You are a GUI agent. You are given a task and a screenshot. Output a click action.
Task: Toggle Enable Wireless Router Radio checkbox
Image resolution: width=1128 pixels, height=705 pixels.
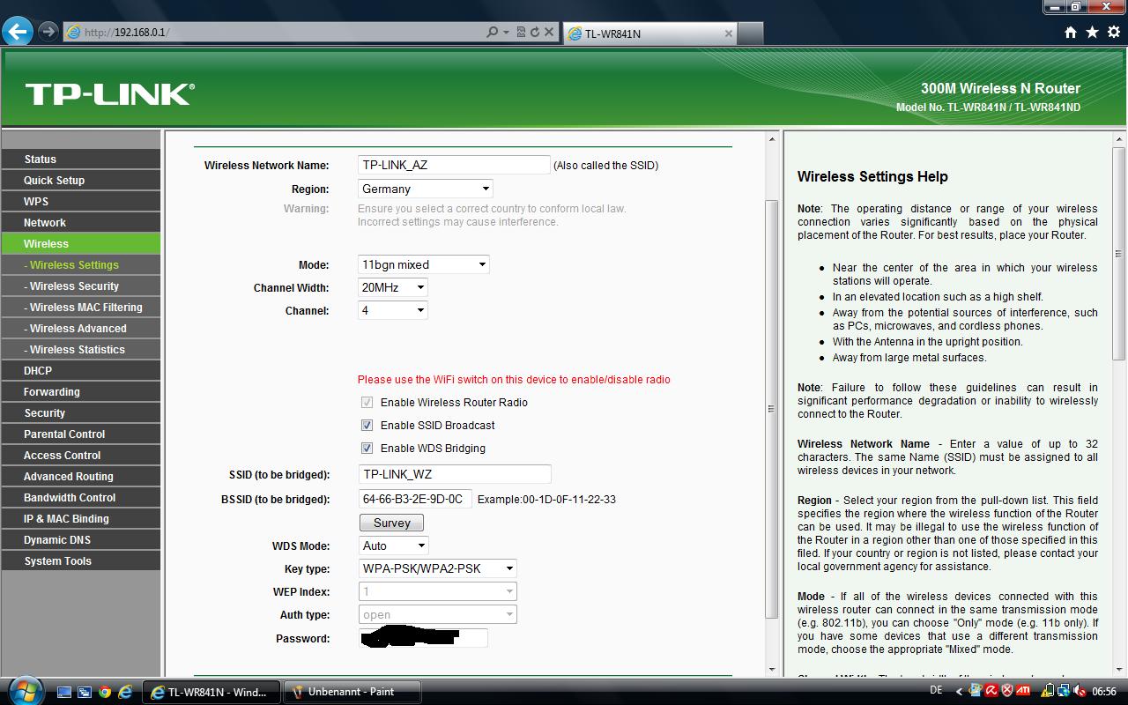pos(367,402)
